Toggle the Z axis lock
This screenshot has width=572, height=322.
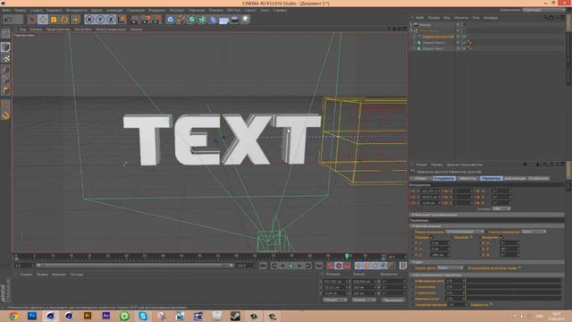tap(111, 20)
